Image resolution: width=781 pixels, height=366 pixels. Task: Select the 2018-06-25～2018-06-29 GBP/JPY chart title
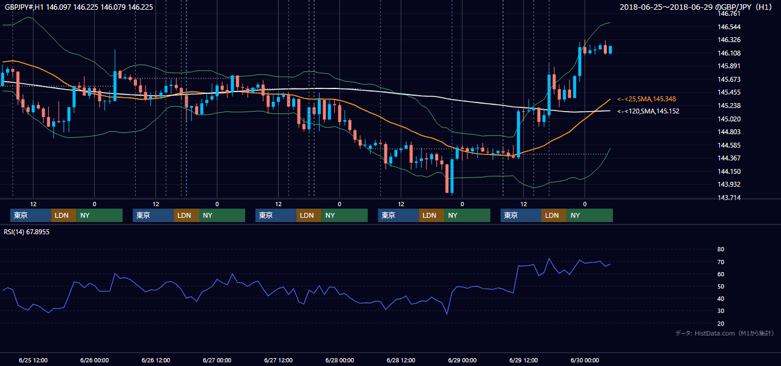[697, 7]
